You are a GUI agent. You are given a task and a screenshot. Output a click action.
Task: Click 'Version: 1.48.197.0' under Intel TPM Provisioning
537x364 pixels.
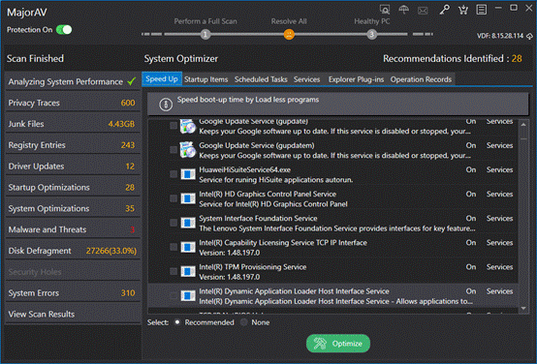coord(230,277)
